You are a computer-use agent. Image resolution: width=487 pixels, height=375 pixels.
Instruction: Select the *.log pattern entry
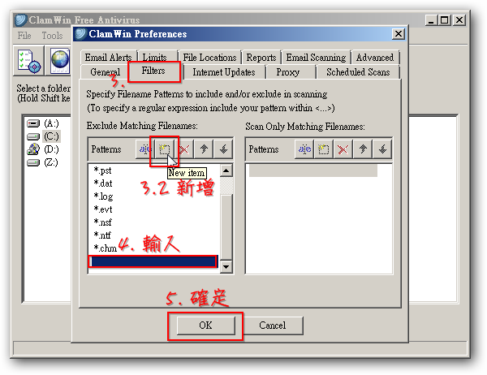click(x=103, y=196)
